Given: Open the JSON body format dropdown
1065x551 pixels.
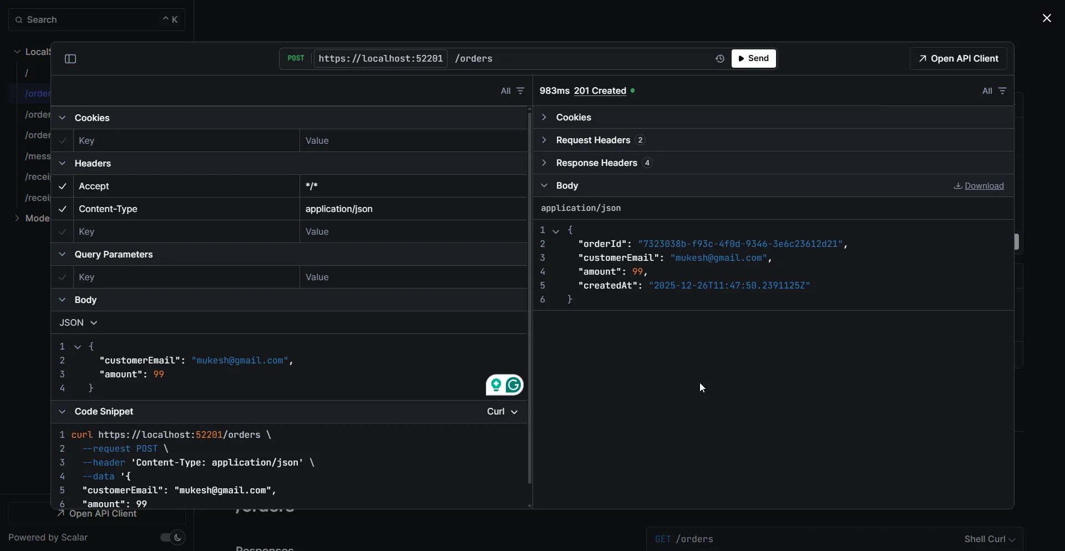Looking at the screenshot, I should click(x=78, y=322).
